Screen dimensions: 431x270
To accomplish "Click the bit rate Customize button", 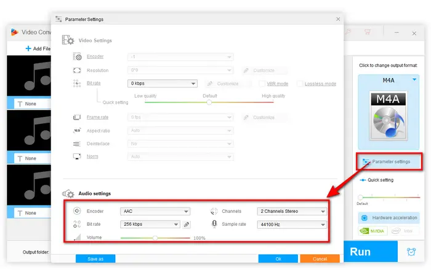I will (x=228, y=83).
